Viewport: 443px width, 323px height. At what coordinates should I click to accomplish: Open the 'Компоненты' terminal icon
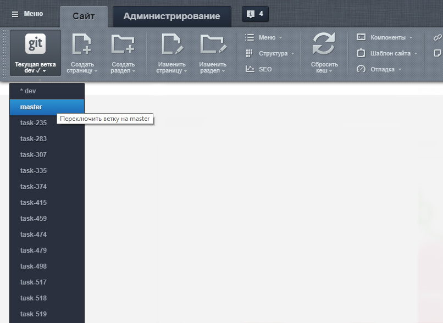point(361,38)
